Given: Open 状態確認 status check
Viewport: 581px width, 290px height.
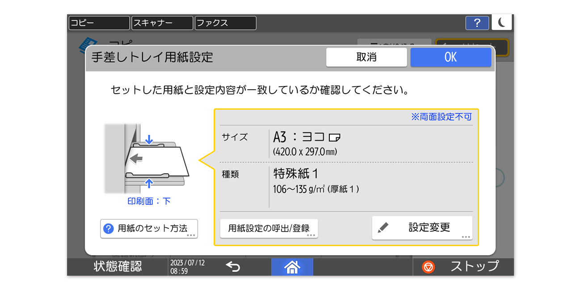Looking at the screenshot, I should coord(118,267).
